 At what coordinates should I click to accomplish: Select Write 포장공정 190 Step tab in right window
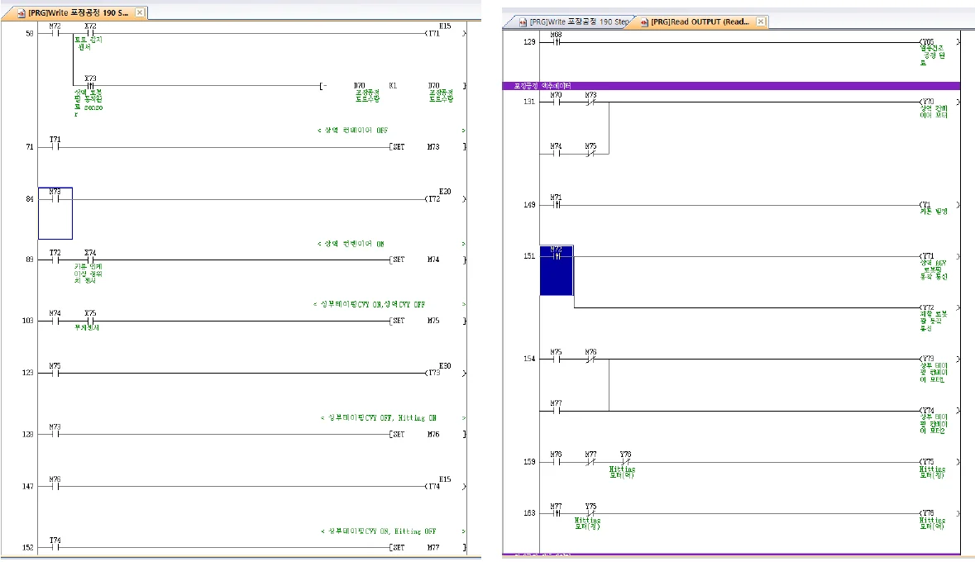571,21
